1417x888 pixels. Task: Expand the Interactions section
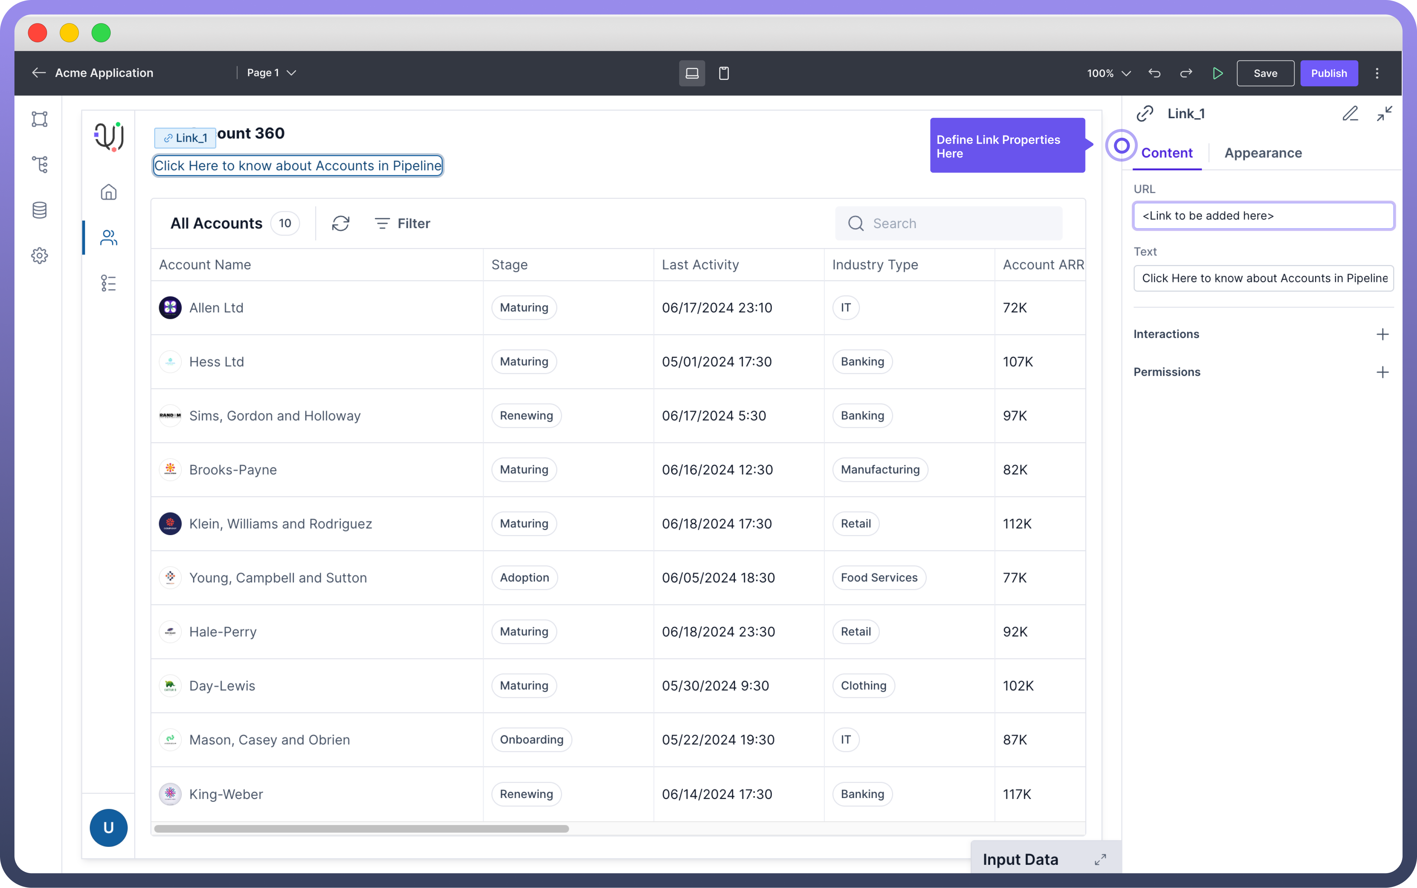[x=1382, y=334]
